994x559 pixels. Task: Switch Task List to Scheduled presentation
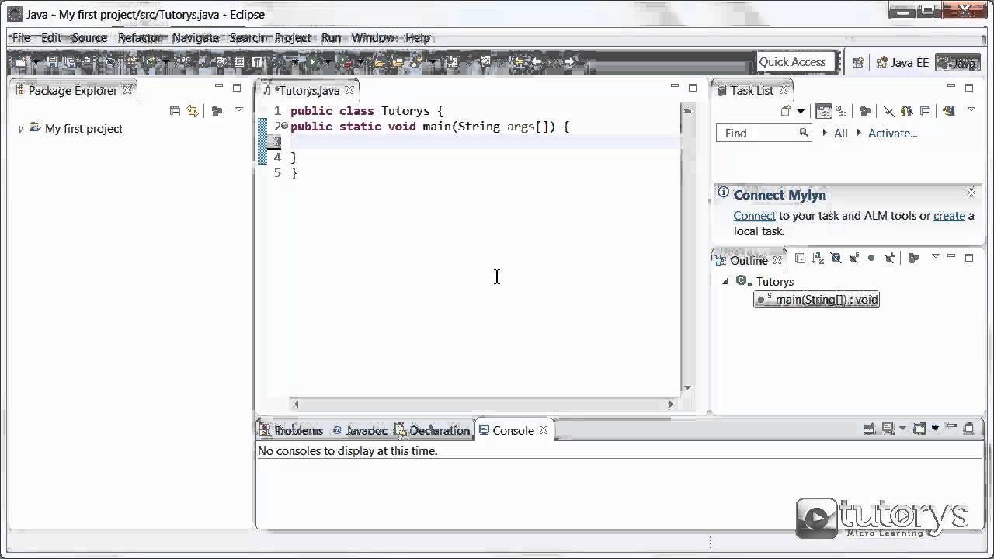click(x=842, y=111)
